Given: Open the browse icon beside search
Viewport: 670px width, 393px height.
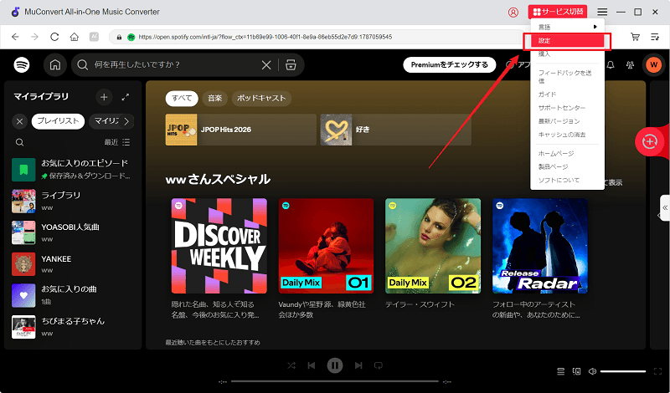Looking at the screenshot, I should [x=291, y=65].
